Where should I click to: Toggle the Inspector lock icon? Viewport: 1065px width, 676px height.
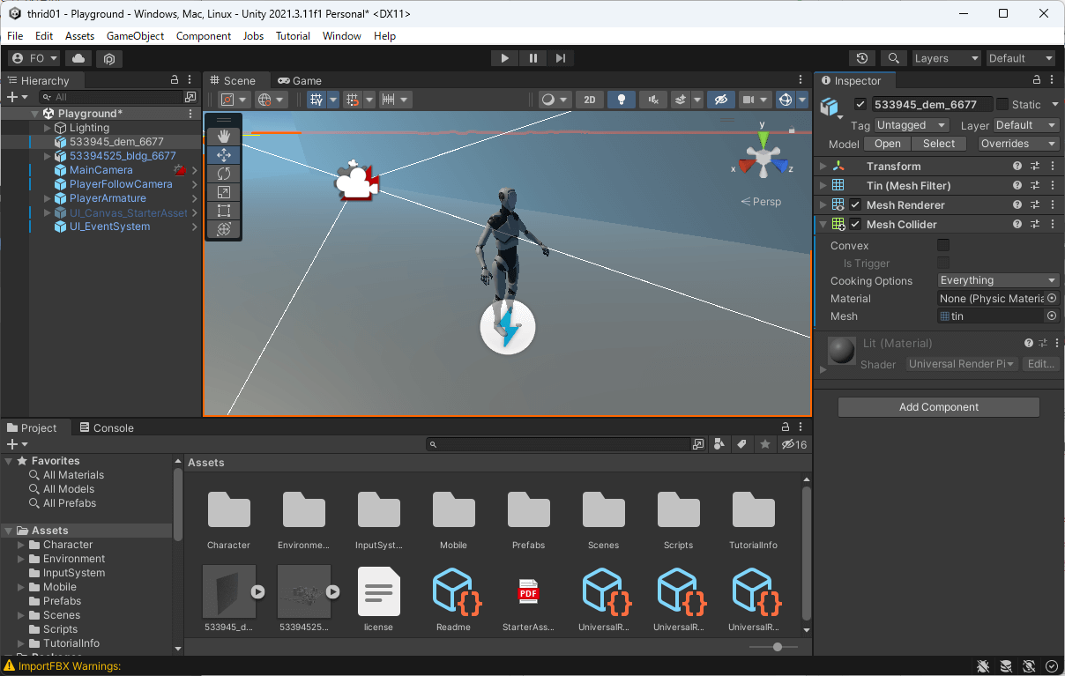[1038, 79]
